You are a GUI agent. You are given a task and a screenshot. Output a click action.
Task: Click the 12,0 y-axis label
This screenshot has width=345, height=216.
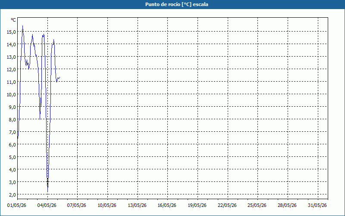pos(12,70)
